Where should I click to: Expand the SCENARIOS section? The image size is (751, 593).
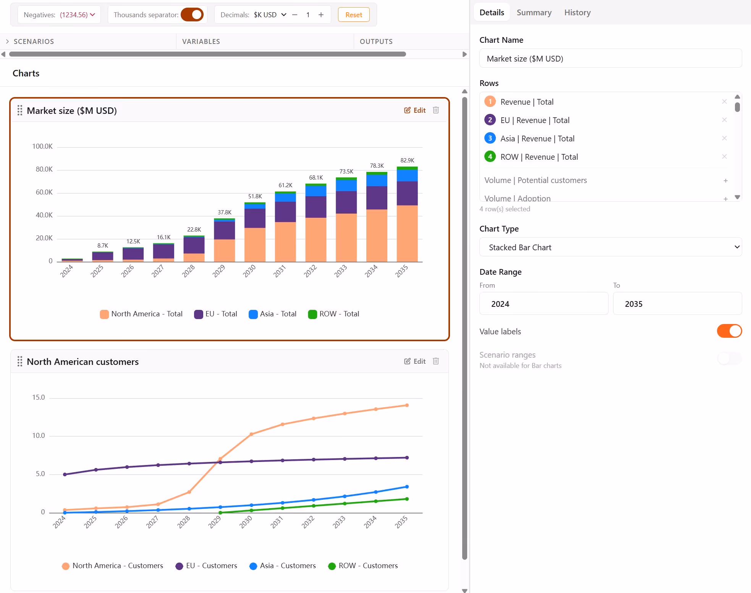[7, 41]
